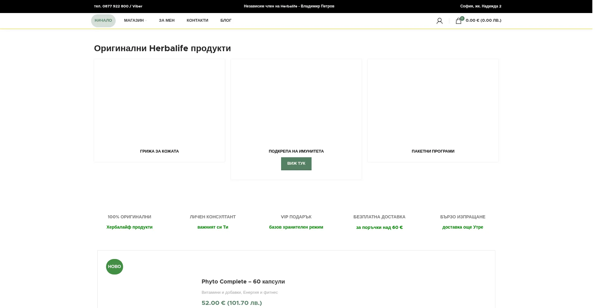
Task: Click the ВИЖ ТУК button
Action: click(296, 163)
